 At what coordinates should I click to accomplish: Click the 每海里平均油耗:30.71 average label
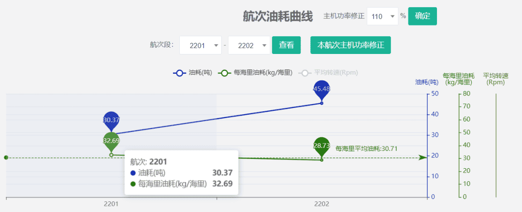366,148
